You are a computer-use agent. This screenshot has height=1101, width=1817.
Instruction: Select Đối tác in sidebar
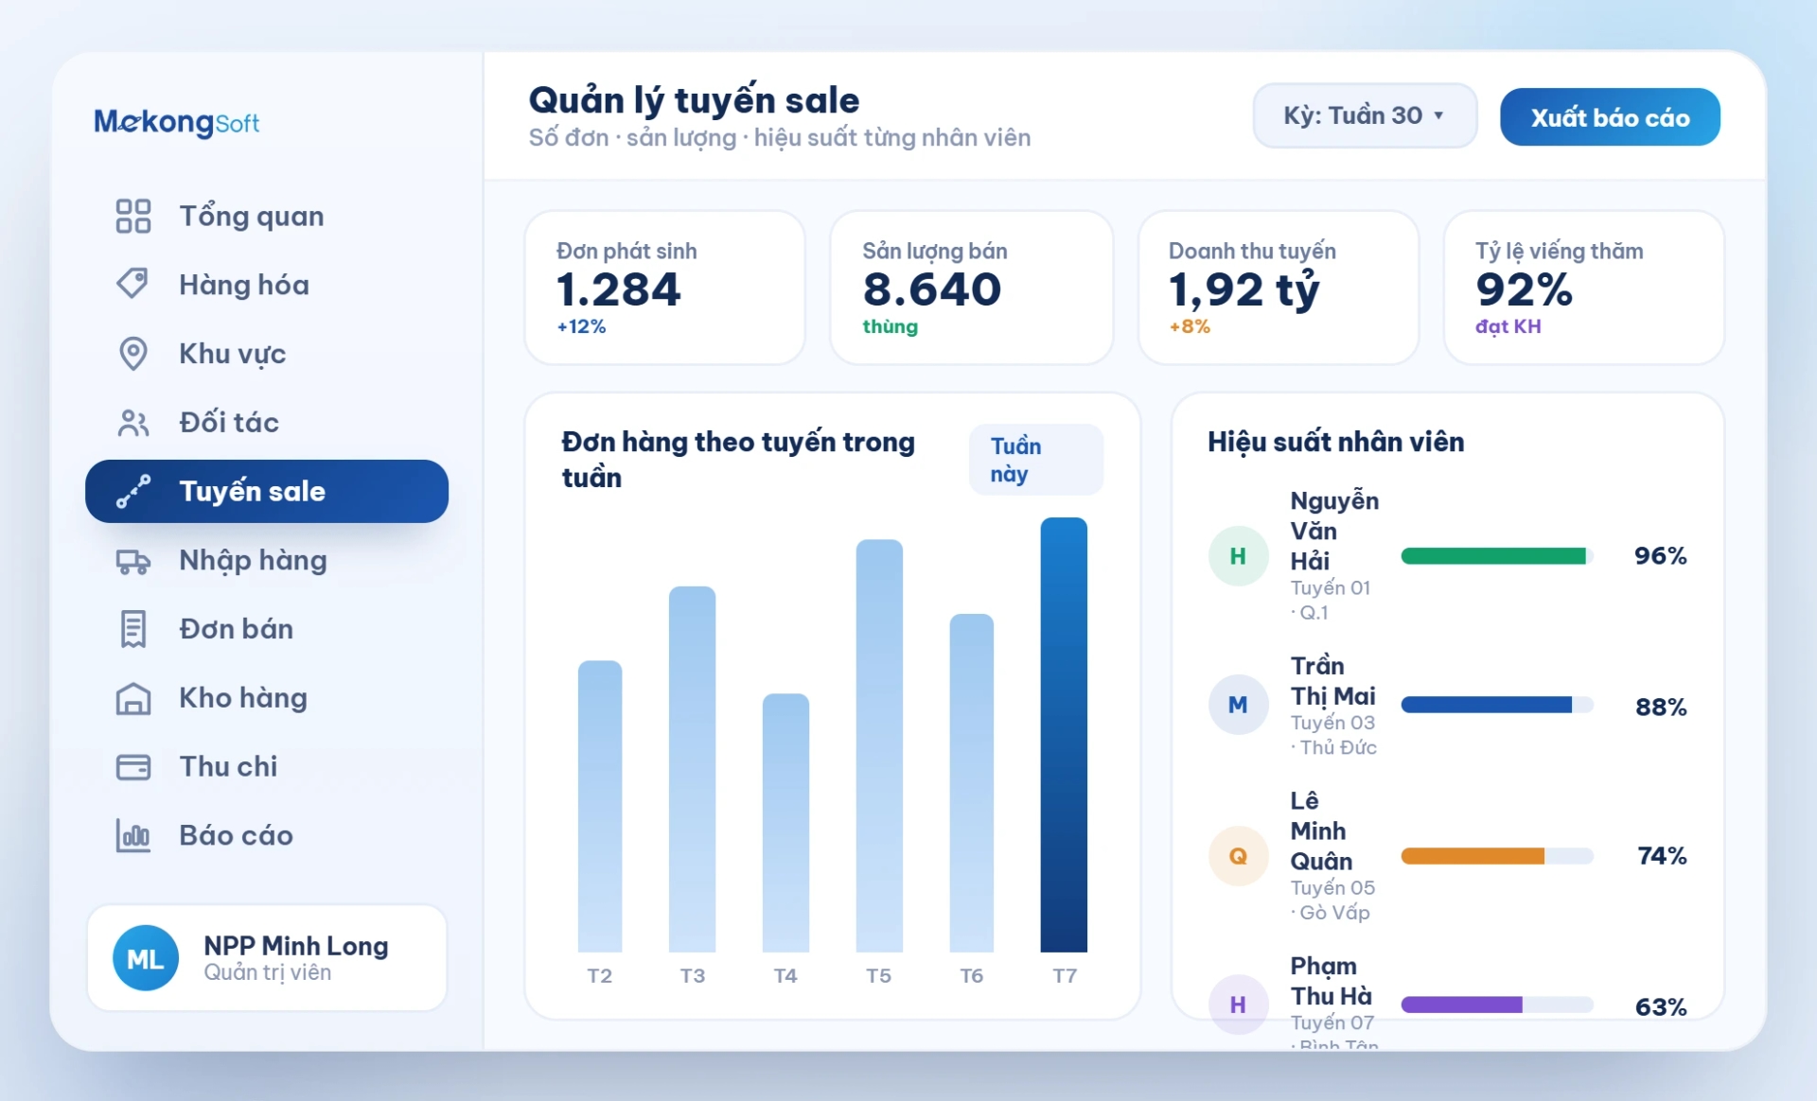(x=267, y=423)
